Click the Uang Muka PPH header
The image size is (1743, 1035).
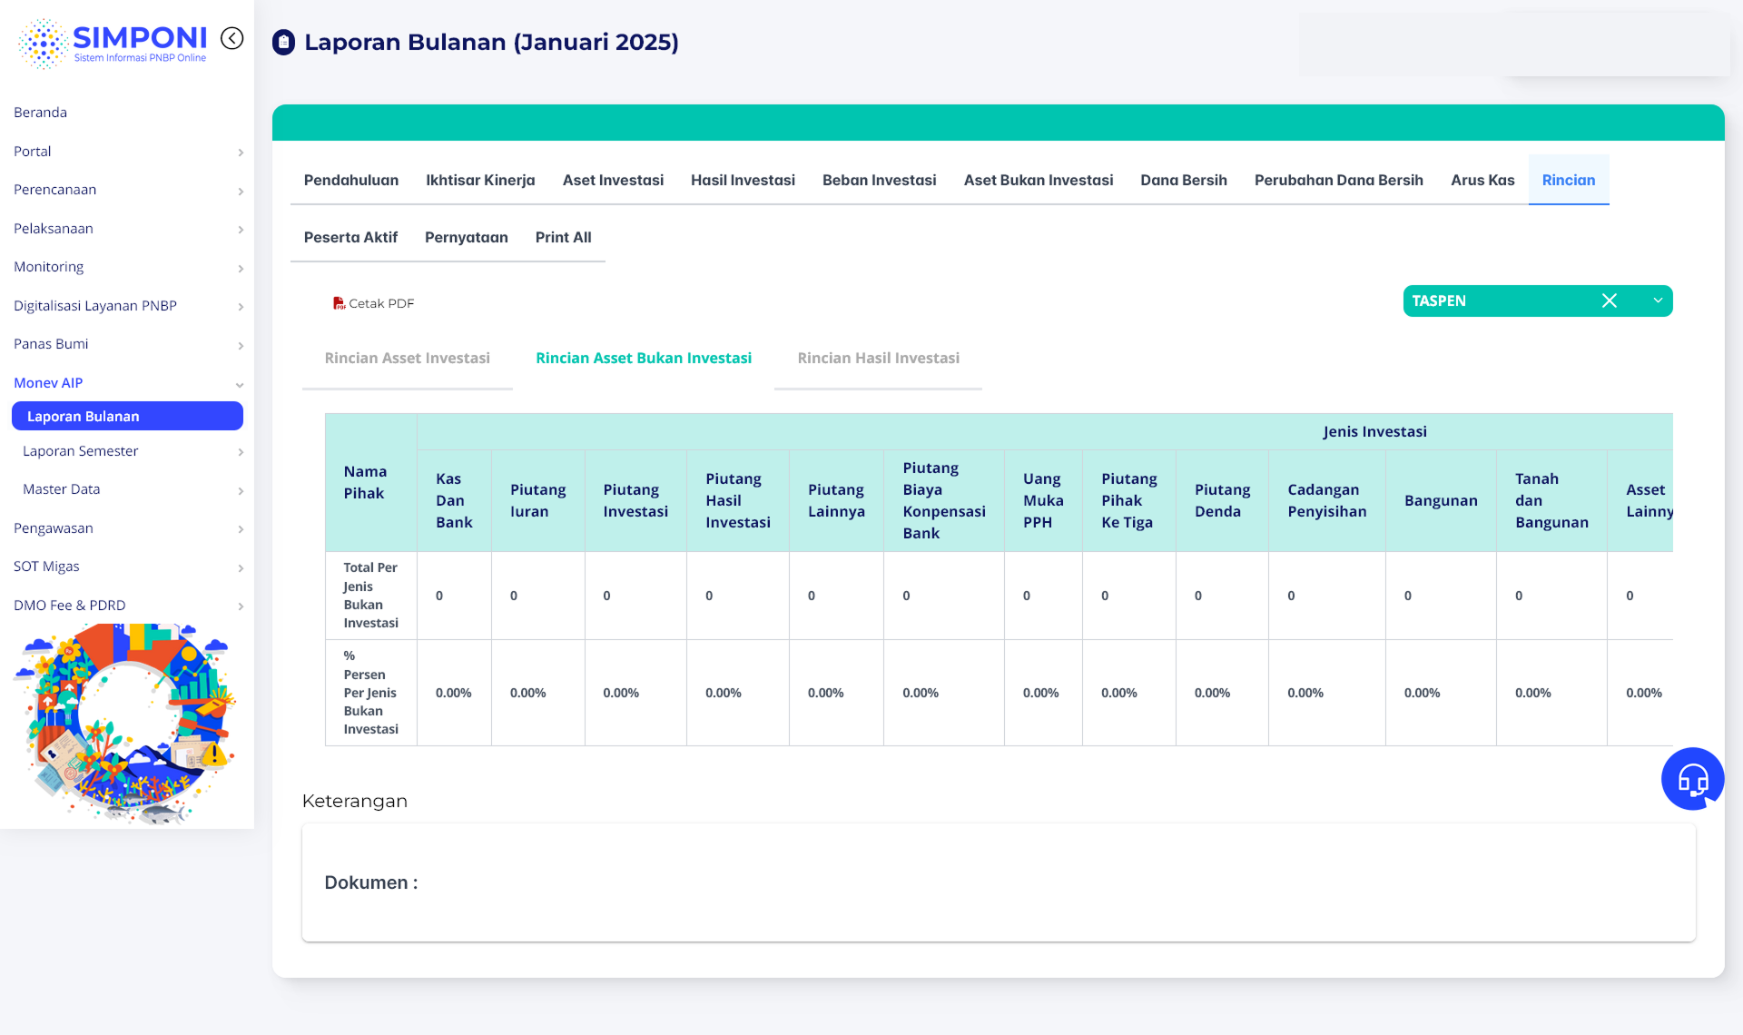pyautogui.click(x=1044, y=500)
